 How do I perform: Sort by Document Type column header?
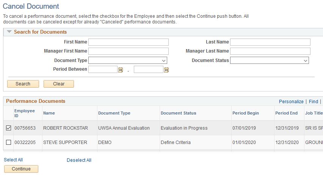click(x=114, y=113)
